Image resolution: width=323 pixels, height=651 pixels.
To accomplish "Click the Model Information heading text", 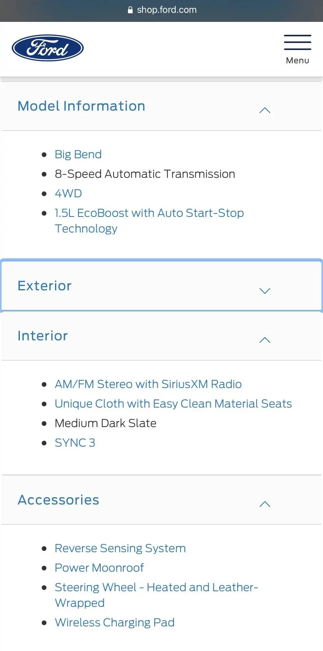I will point(81,106).
